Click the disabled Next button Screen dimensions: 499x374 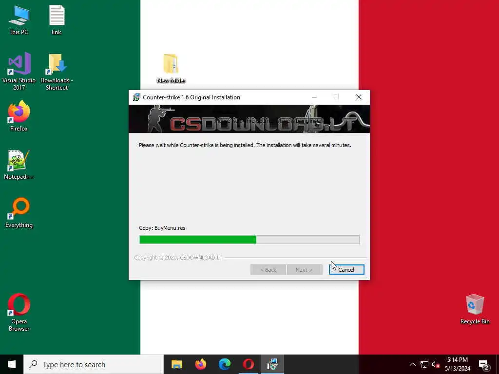point(304,270)
